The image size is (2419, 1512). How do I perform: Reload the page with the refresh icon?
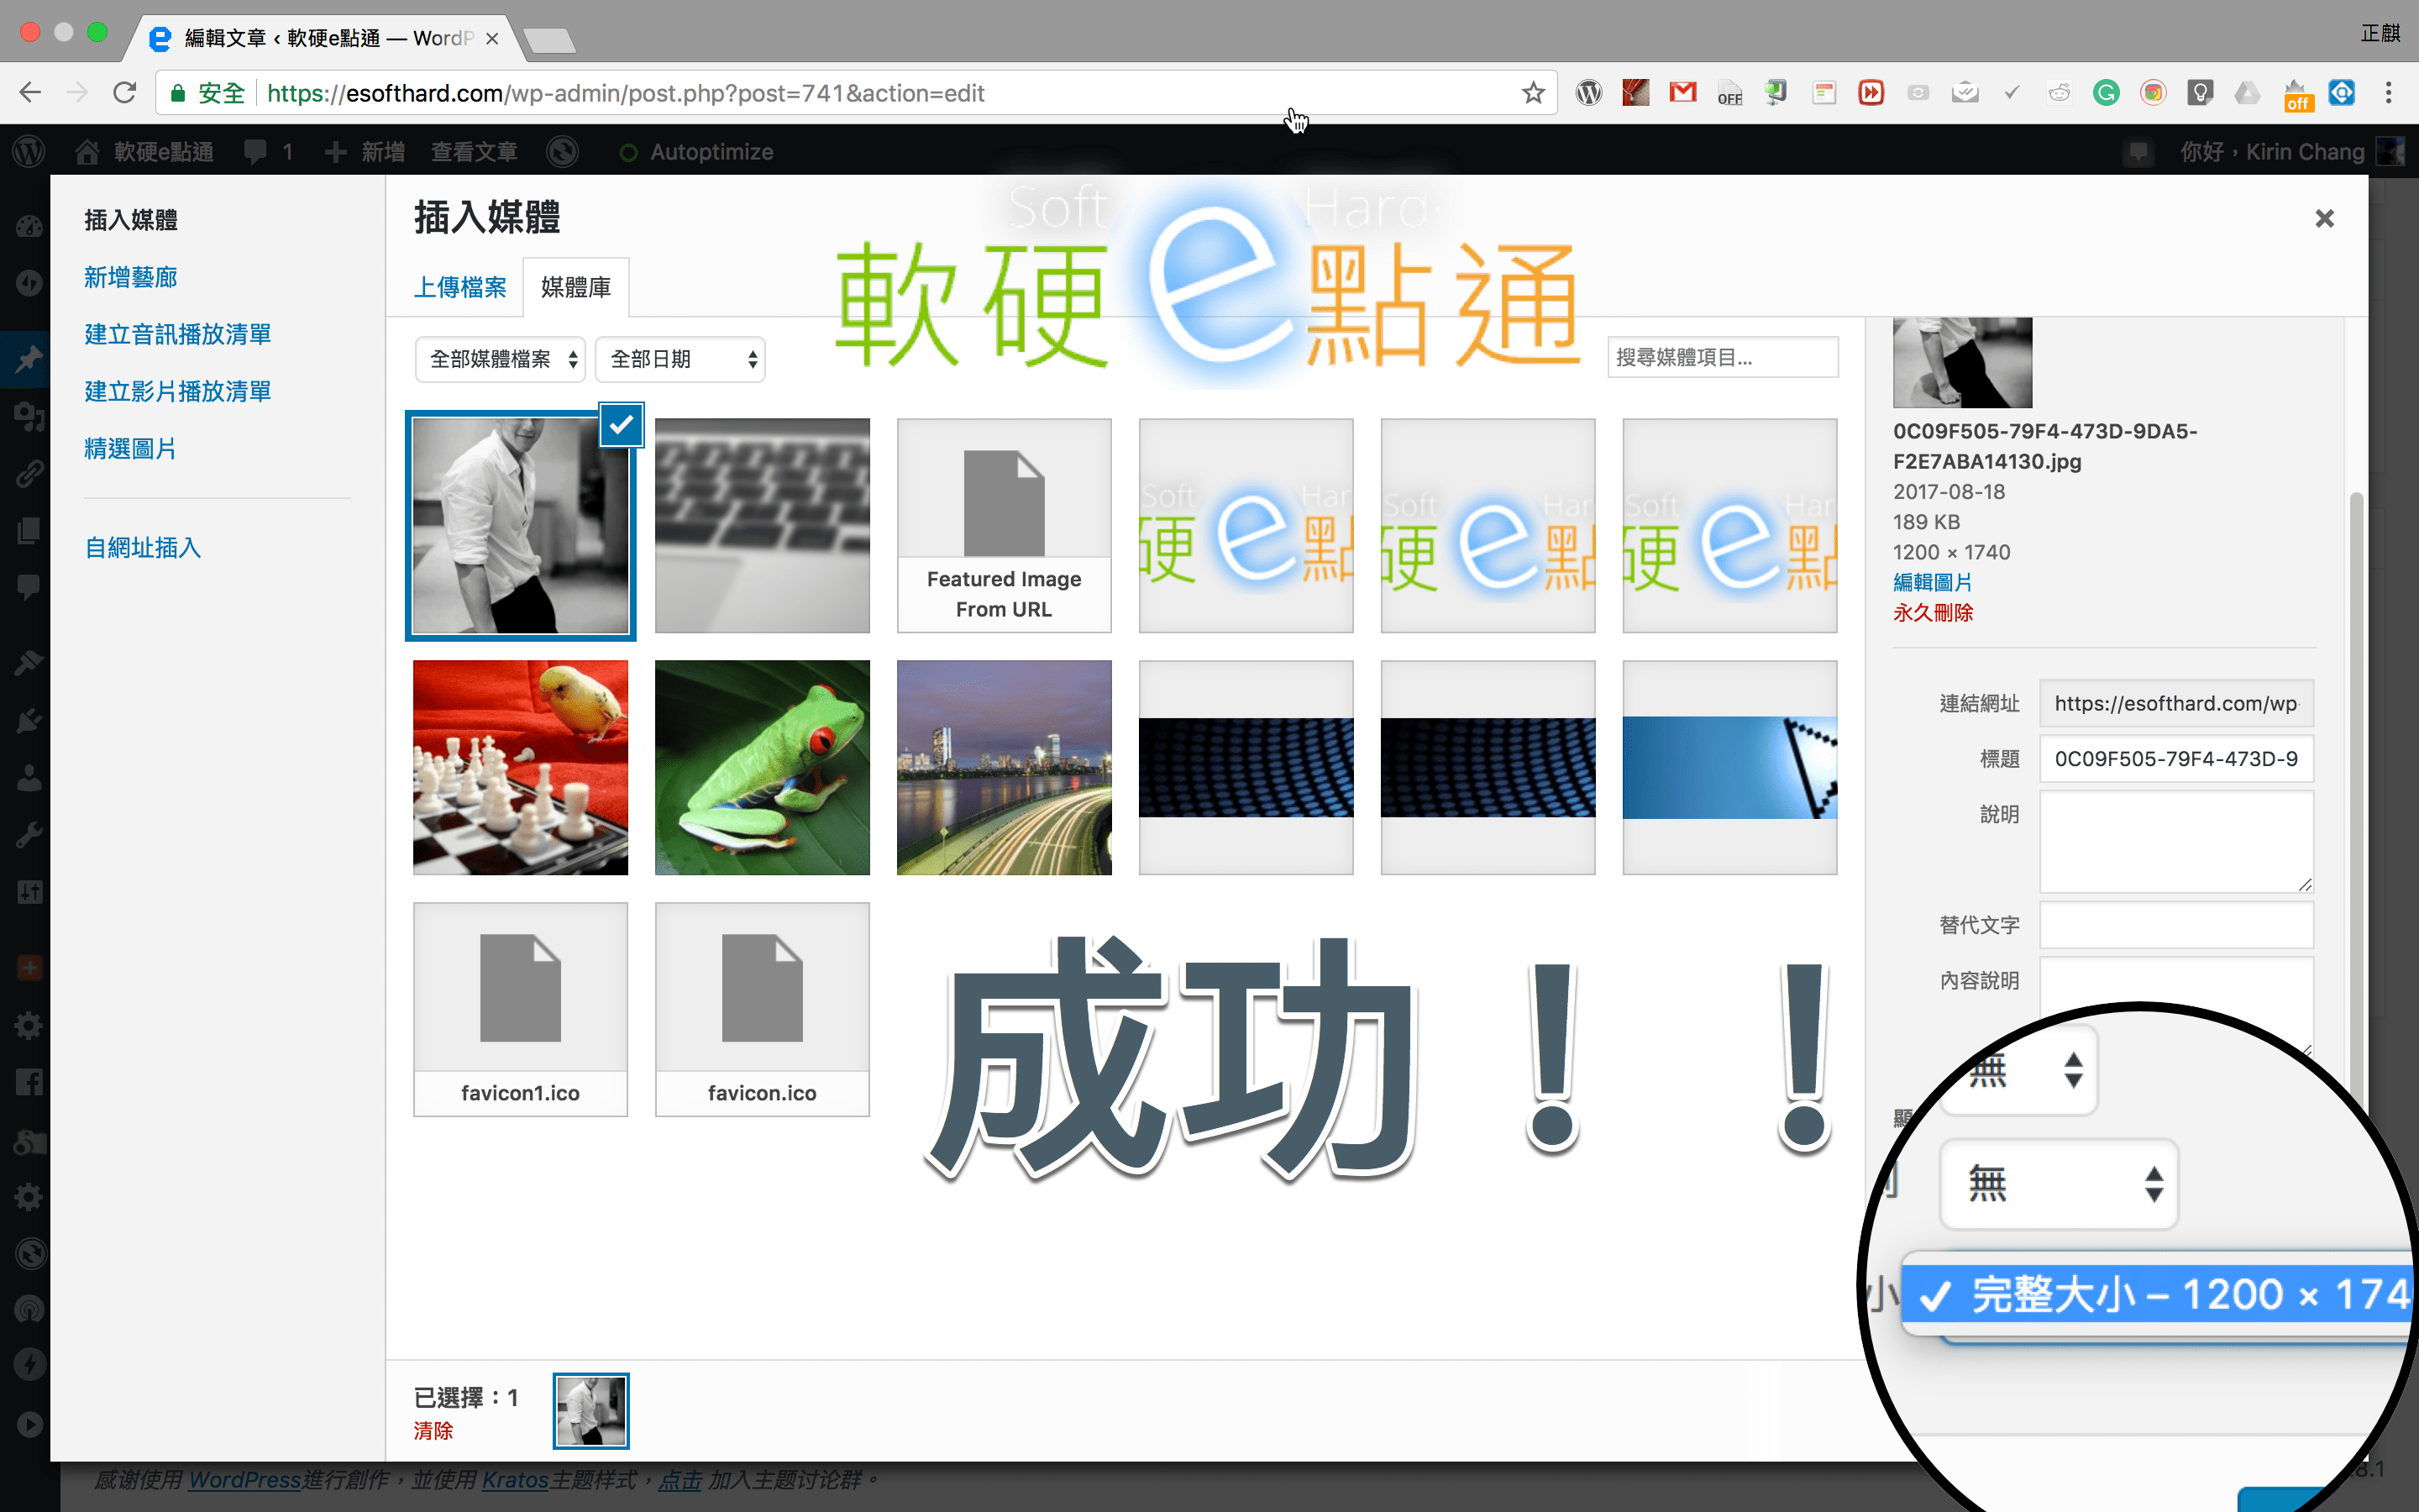click(x=124, y=93)
